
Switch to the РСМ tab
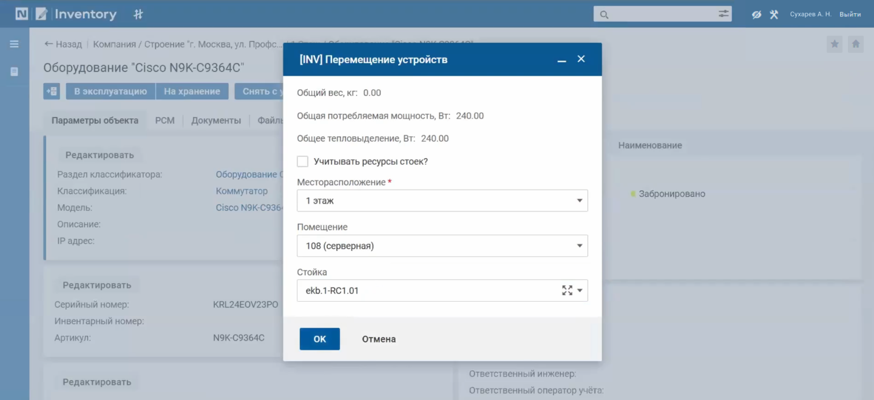(164, 121)
